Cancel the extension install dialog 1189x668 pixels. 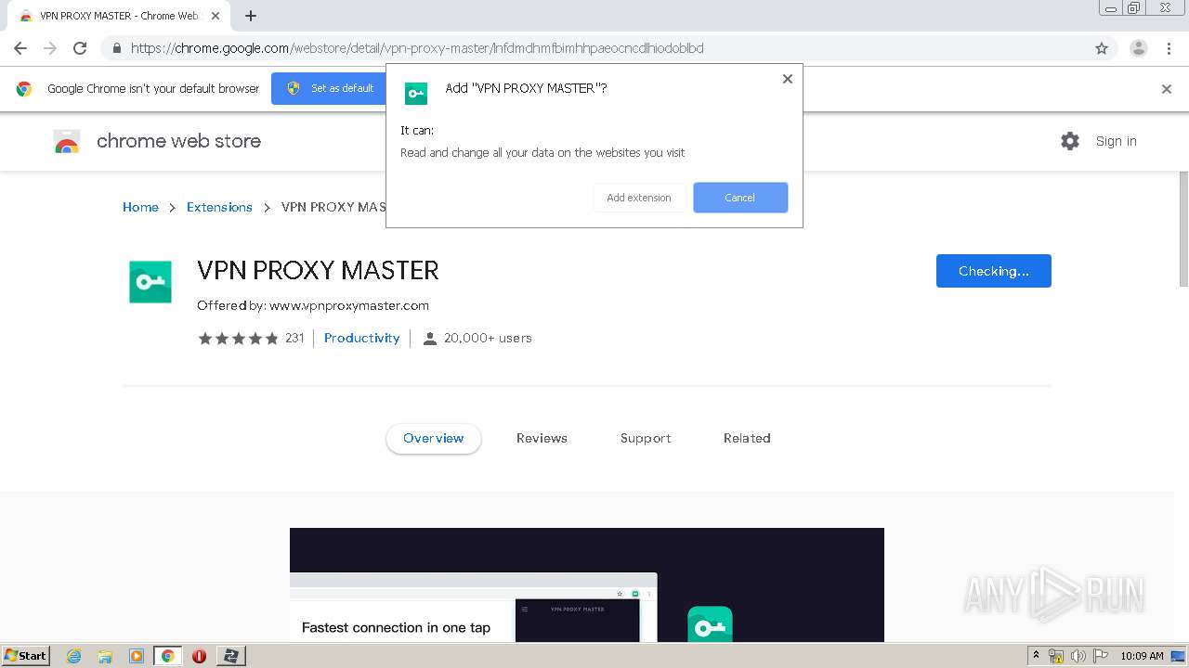tap(740, 198)
